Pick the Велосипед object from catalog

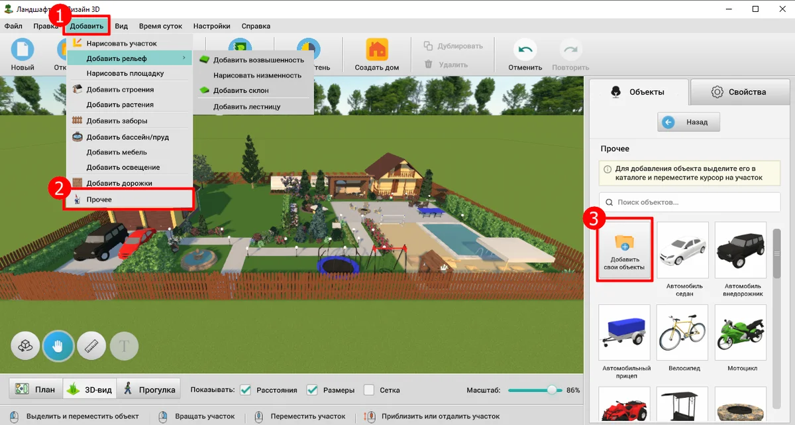[x=682, y=331]
